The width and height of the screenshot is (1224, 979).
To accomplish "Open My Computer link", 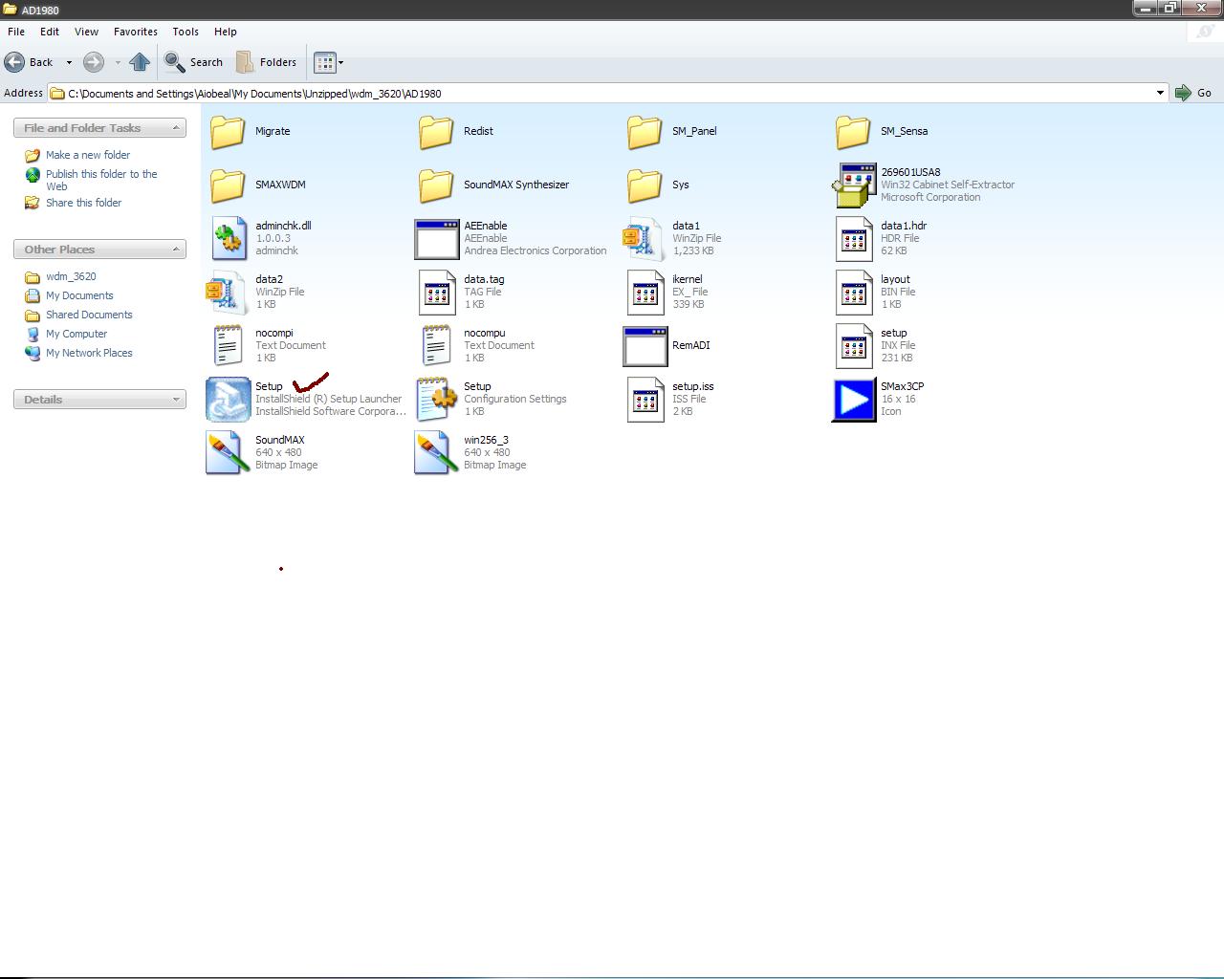I will [76, 334].
